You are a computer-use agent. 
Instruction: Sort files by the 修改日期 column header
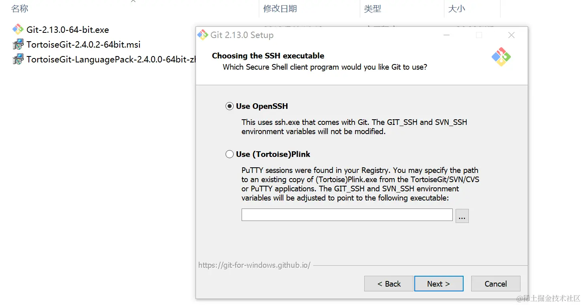pos(280,9)
